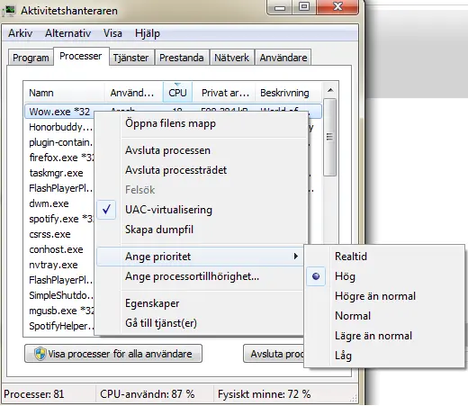Toggle the UAC-virtualisering checkmark

point(106,210)
